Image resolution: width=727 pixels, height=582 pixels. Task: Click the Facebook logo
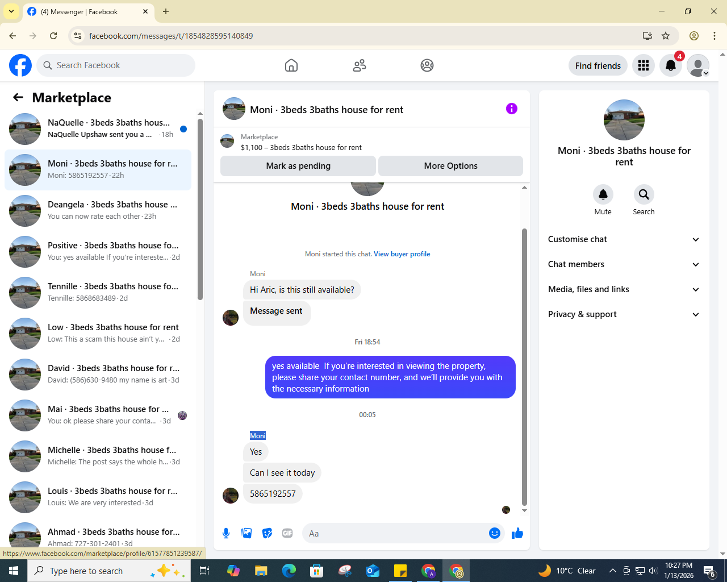[20, 65]
